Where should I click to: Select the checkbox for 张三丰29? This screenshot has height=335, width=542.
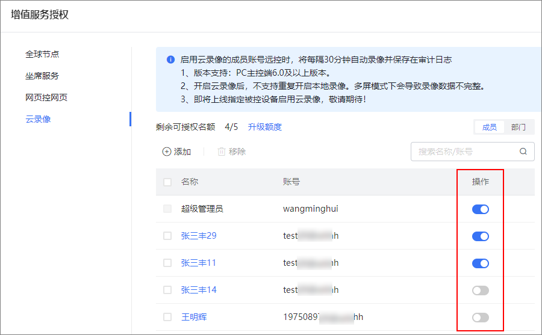167,236
